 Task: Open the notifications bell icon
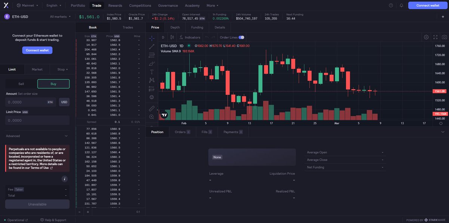[x=401, y=6]
